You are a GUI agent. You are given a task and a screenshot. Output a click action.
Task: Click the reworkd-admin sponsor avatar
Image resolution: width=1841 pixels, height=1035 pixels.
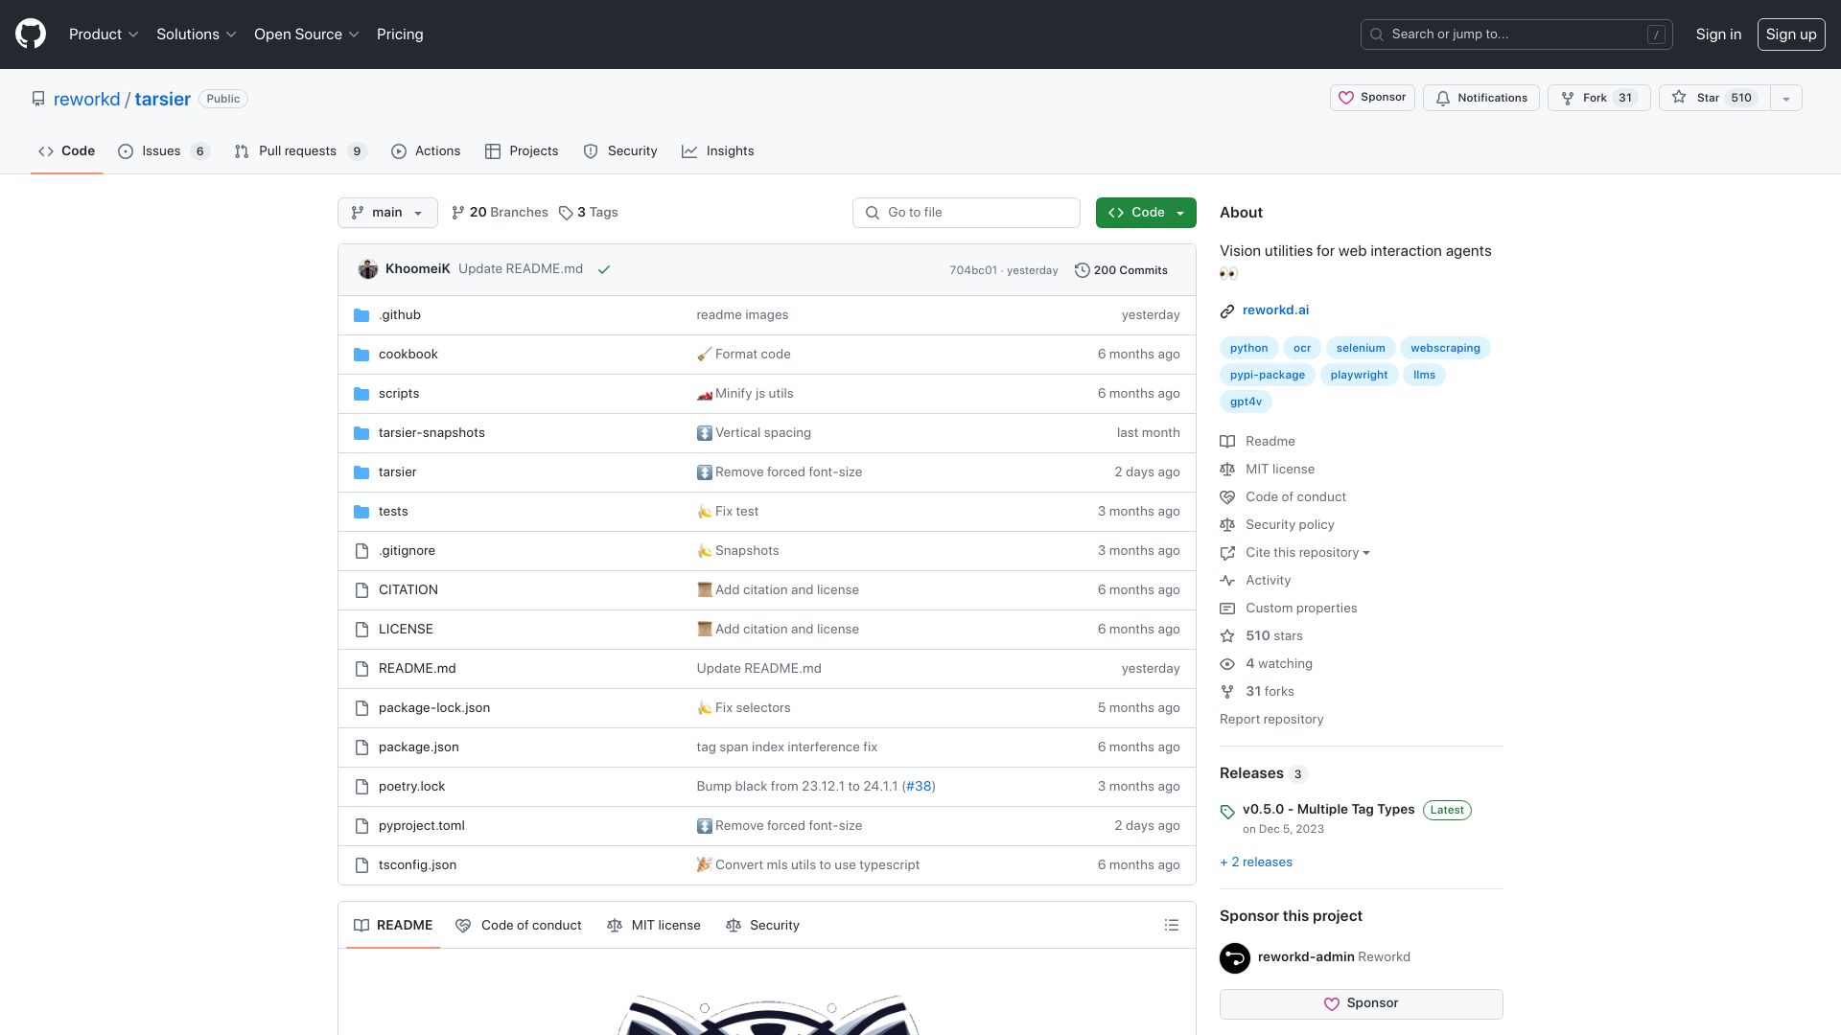(1235, 957)
